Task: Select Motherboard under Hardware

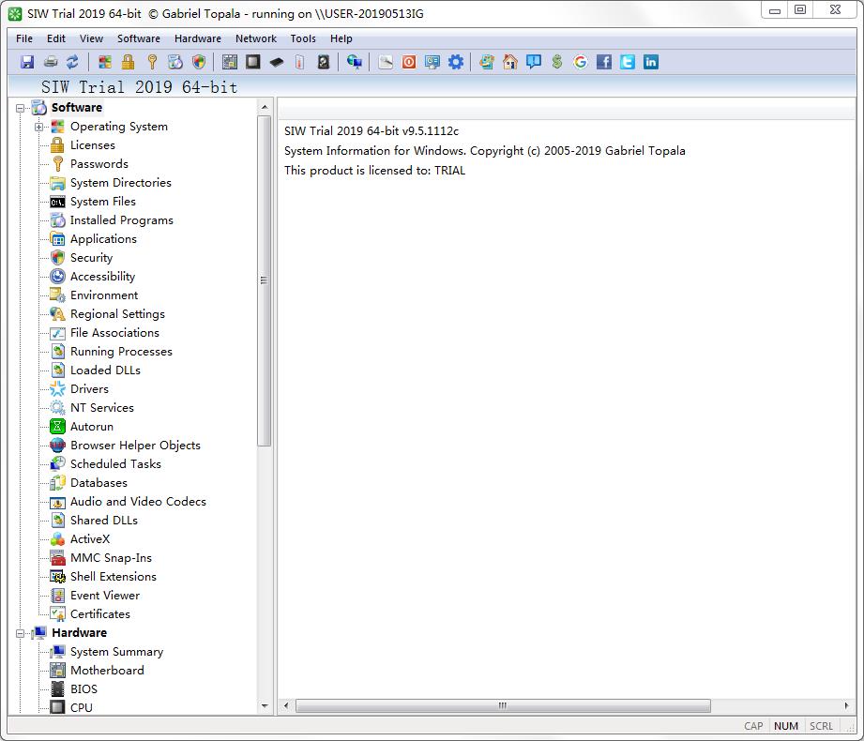Action: point(107,671)
